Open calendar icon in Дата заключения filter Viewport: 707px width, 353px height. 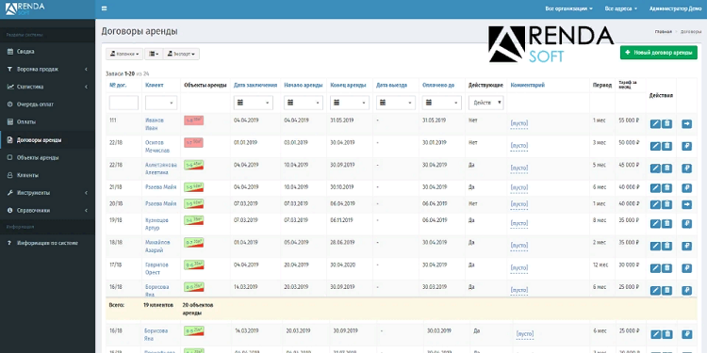pyautogui.click(x=240, y=103)
